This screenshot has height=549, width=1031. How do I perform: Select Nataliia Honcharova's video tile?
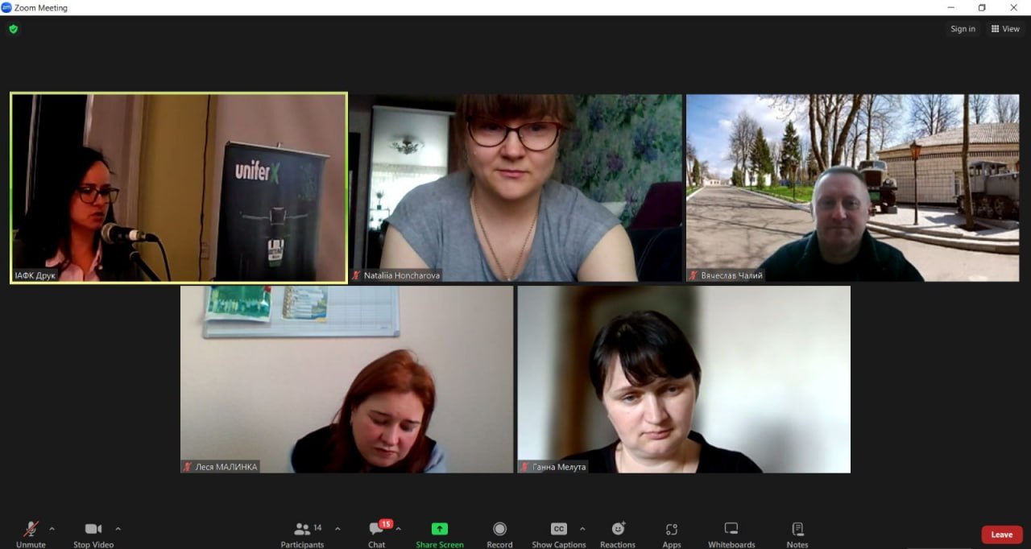pyautogui.click(x=515, y=188)
